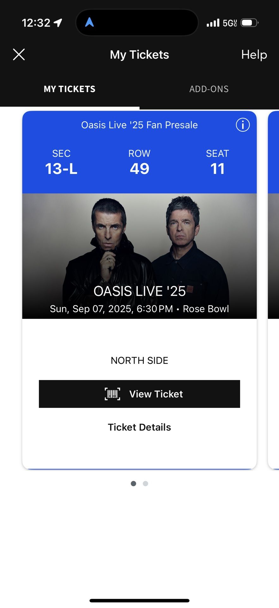Tap the 5G network indicator

click(230, 23)
